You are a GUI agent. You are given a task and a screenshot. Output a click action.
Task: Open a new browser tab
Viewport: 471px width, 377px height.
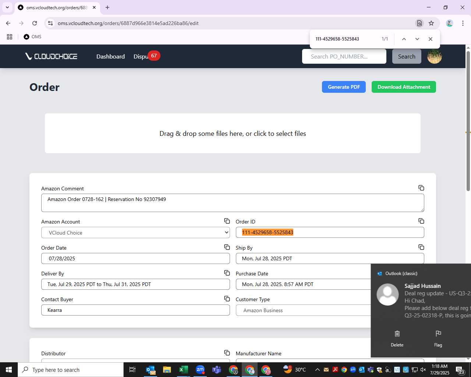tap(107, 7)
